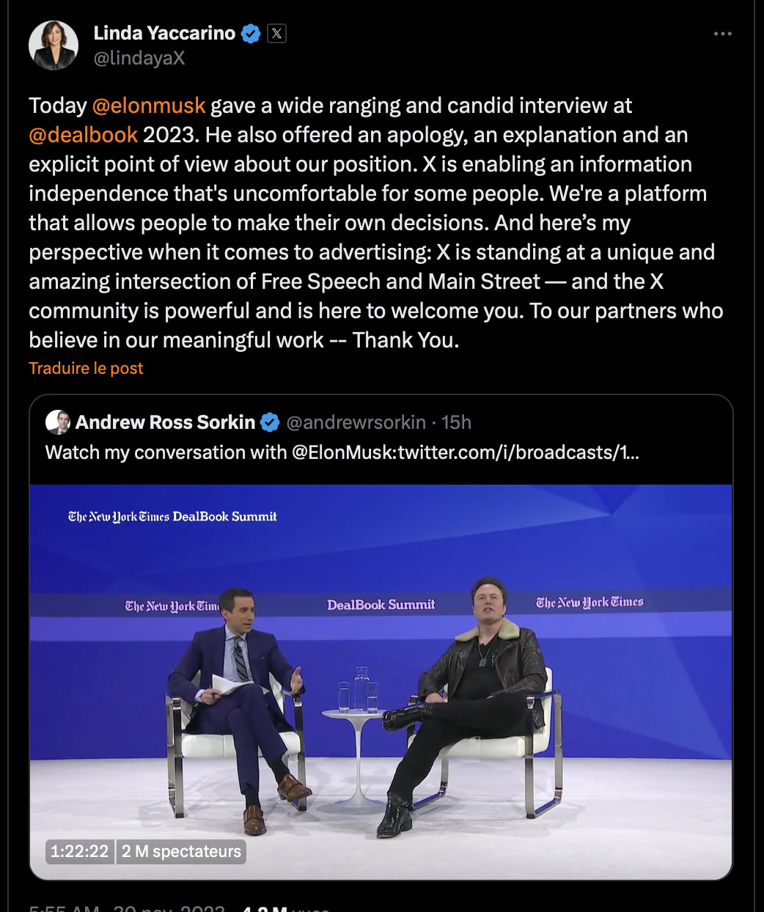Open Linda Yaccarino's profile via display name

click(x=165, y=34)
